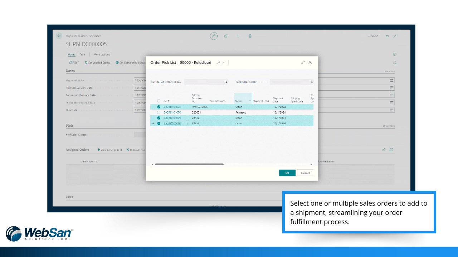This screenshot has height=257, width=458.
Task: Click the trash delete icon in the header
Action: tap(250, 36)
